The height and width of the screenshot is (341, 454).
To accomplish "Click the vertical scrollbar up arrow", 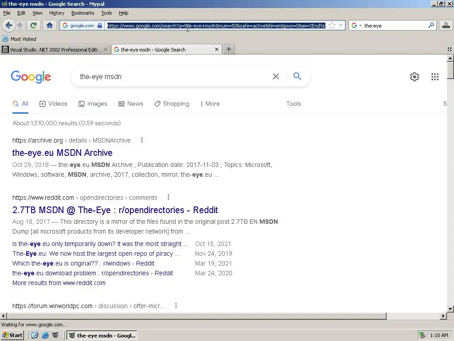I will [x=450, y=58].
